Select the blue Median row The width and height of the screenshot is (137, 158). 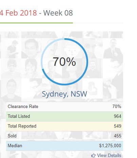tap(64, 146)
